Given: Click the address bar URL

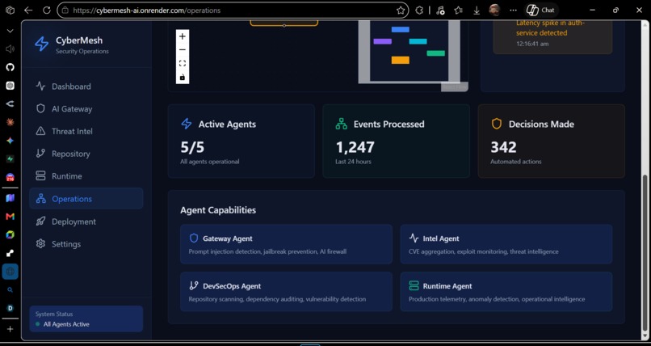Looking at the screenshot, I should pyautogui.click(x=146, y=11).
